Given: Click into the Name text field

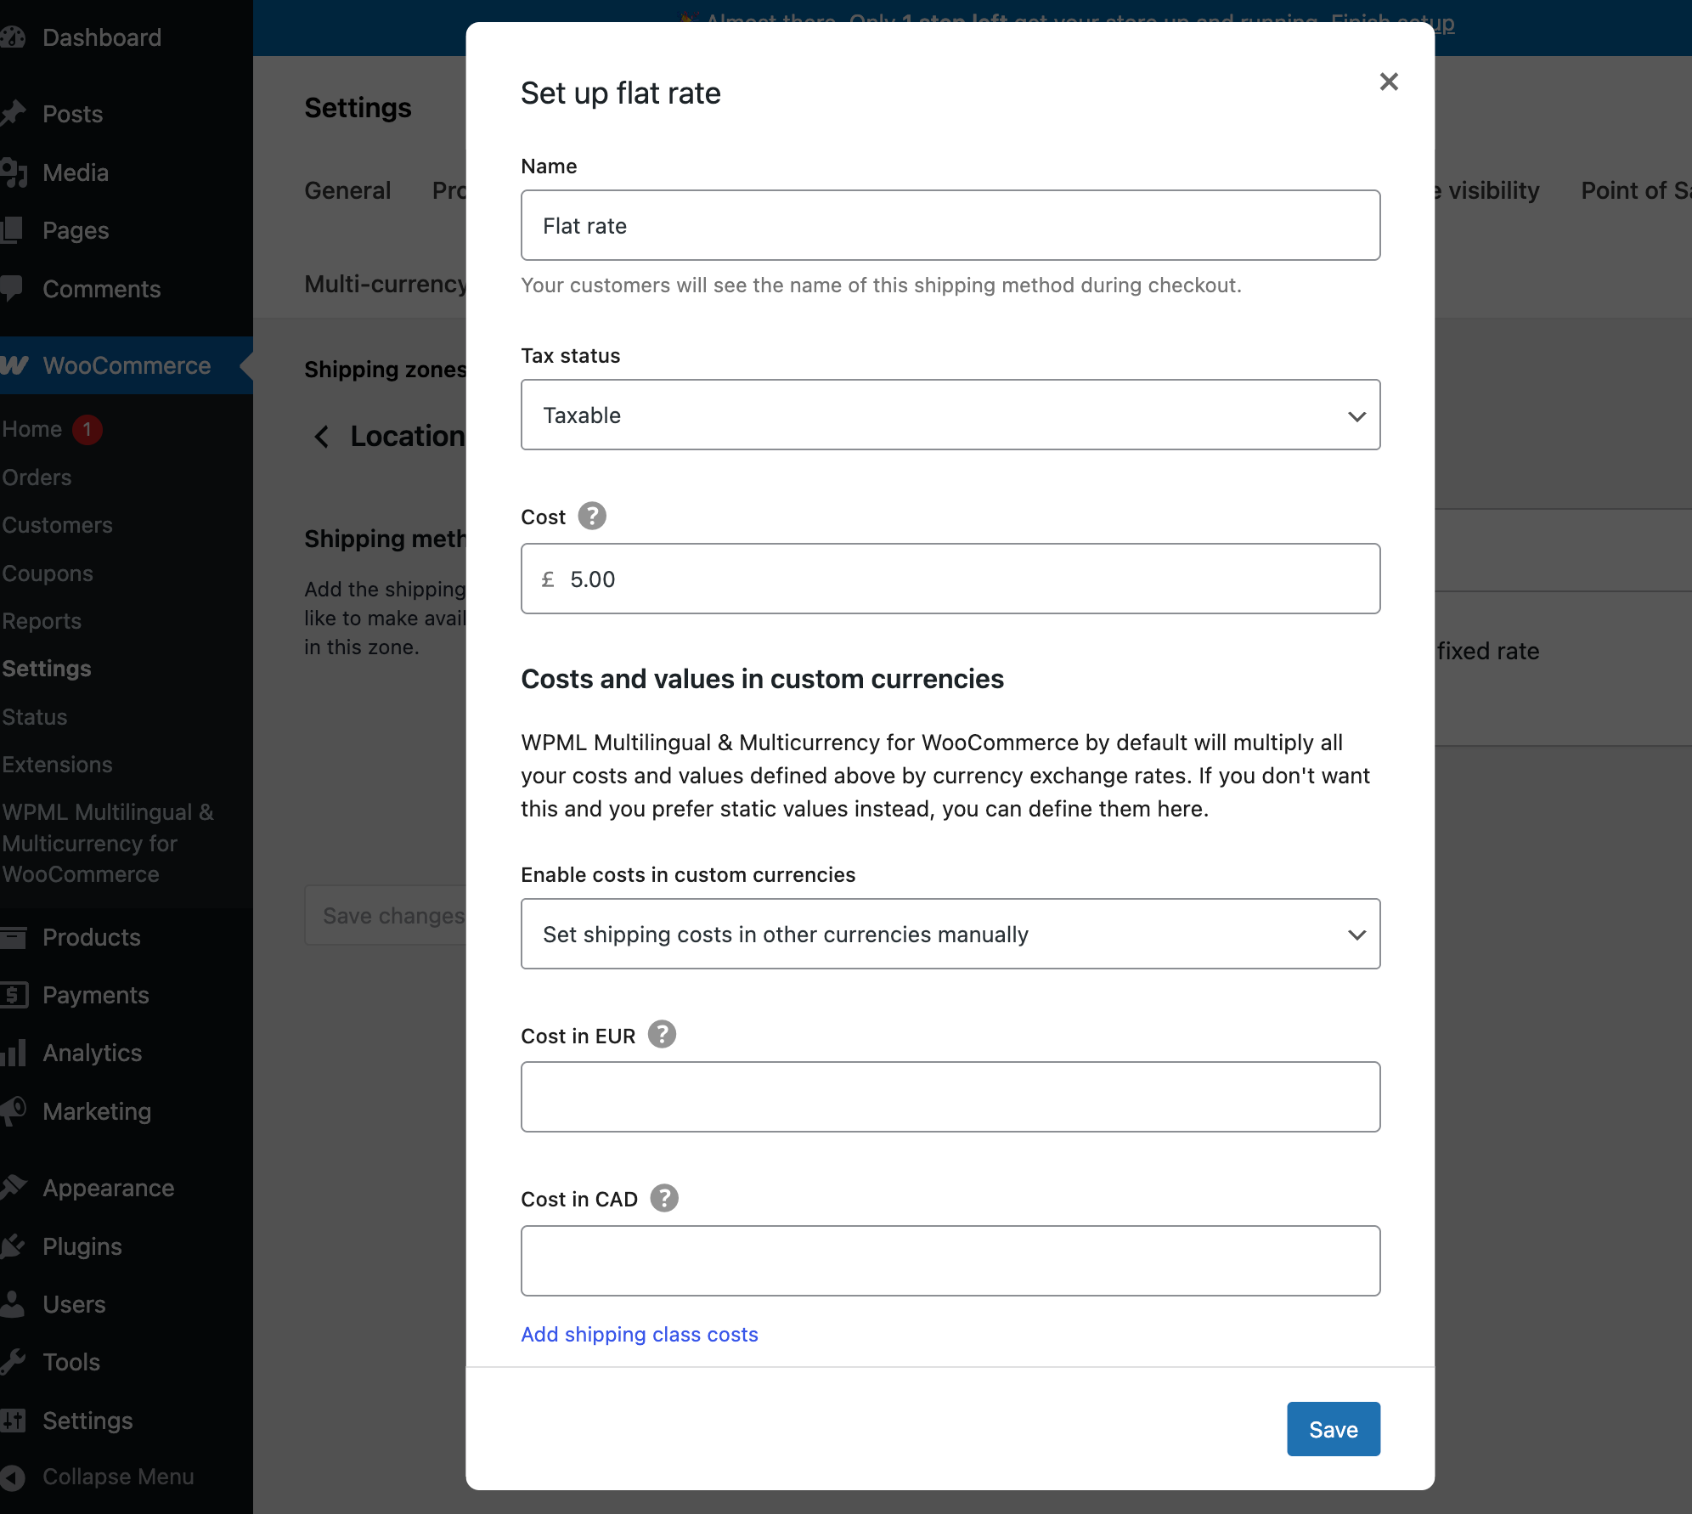Looking at the screenshot, I should pyautogui.click(x=950, y=226).
